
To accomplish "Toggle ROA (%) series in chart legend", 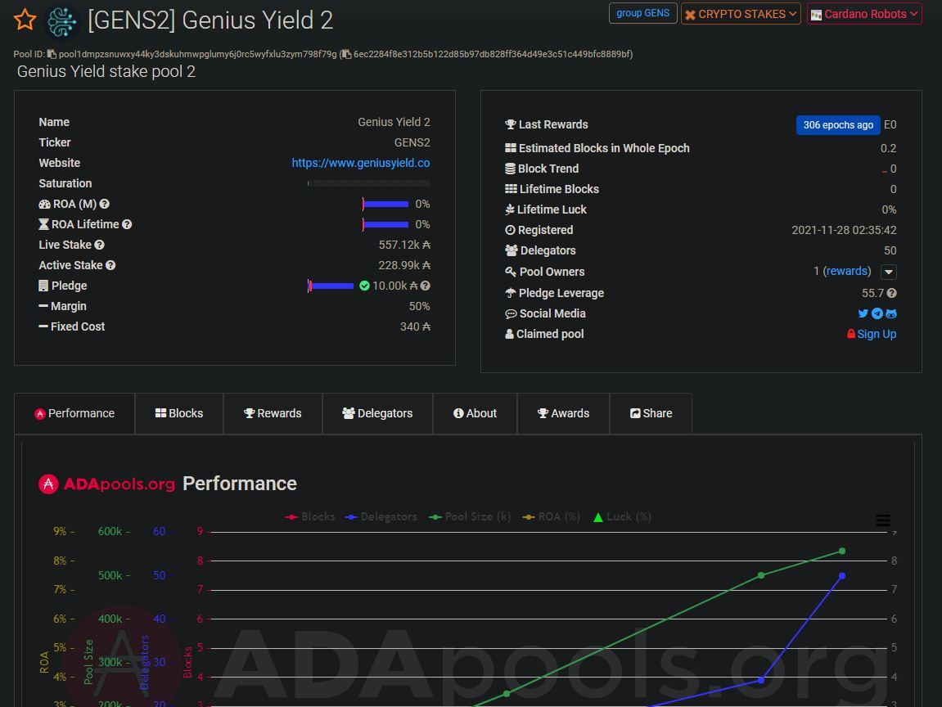I will [x=551, y=516].
